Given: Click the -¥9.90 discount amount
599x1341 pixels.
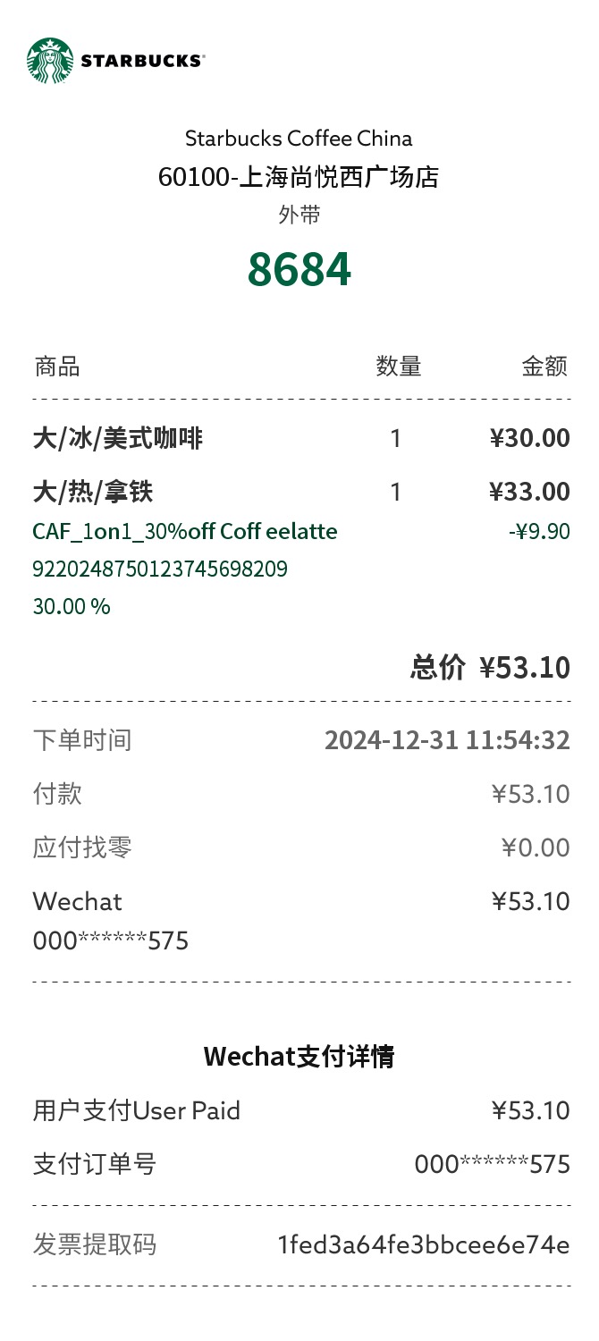Looking at the screenshot, I should coord(539,531).
